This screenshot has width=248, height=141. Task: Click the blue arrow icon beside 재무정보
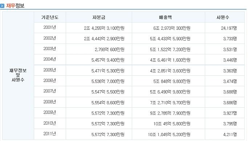(2, 6)
